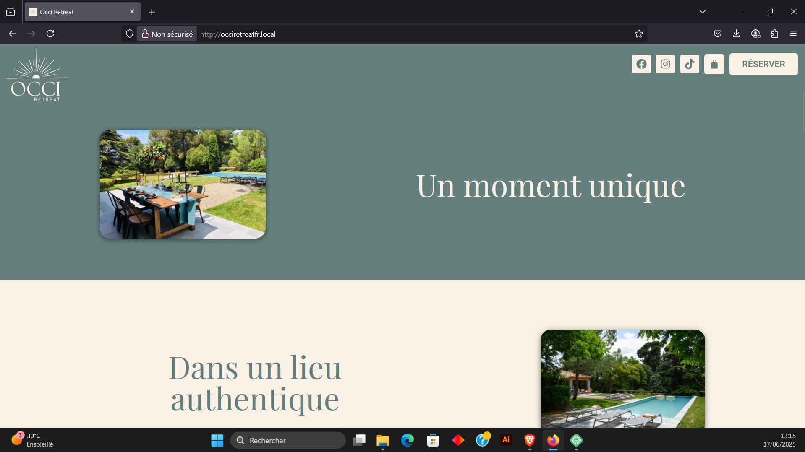Open the red diamond app in taskbar
805x452 pixels.
[x=458, y=441]
